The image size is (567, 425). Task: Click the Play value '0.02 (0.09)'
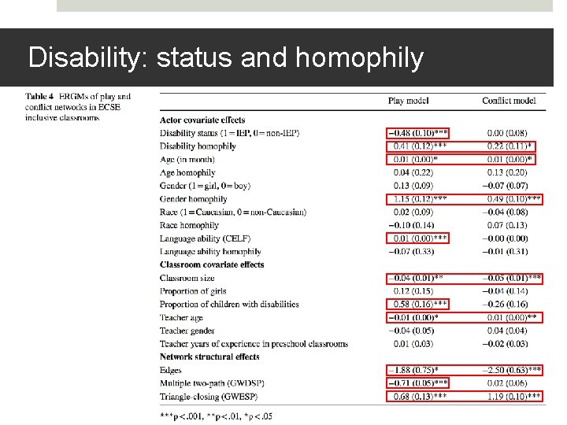413,212
